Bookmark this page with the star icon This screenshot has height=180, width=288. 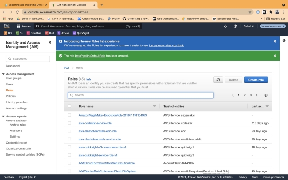(x=250, y=12)
